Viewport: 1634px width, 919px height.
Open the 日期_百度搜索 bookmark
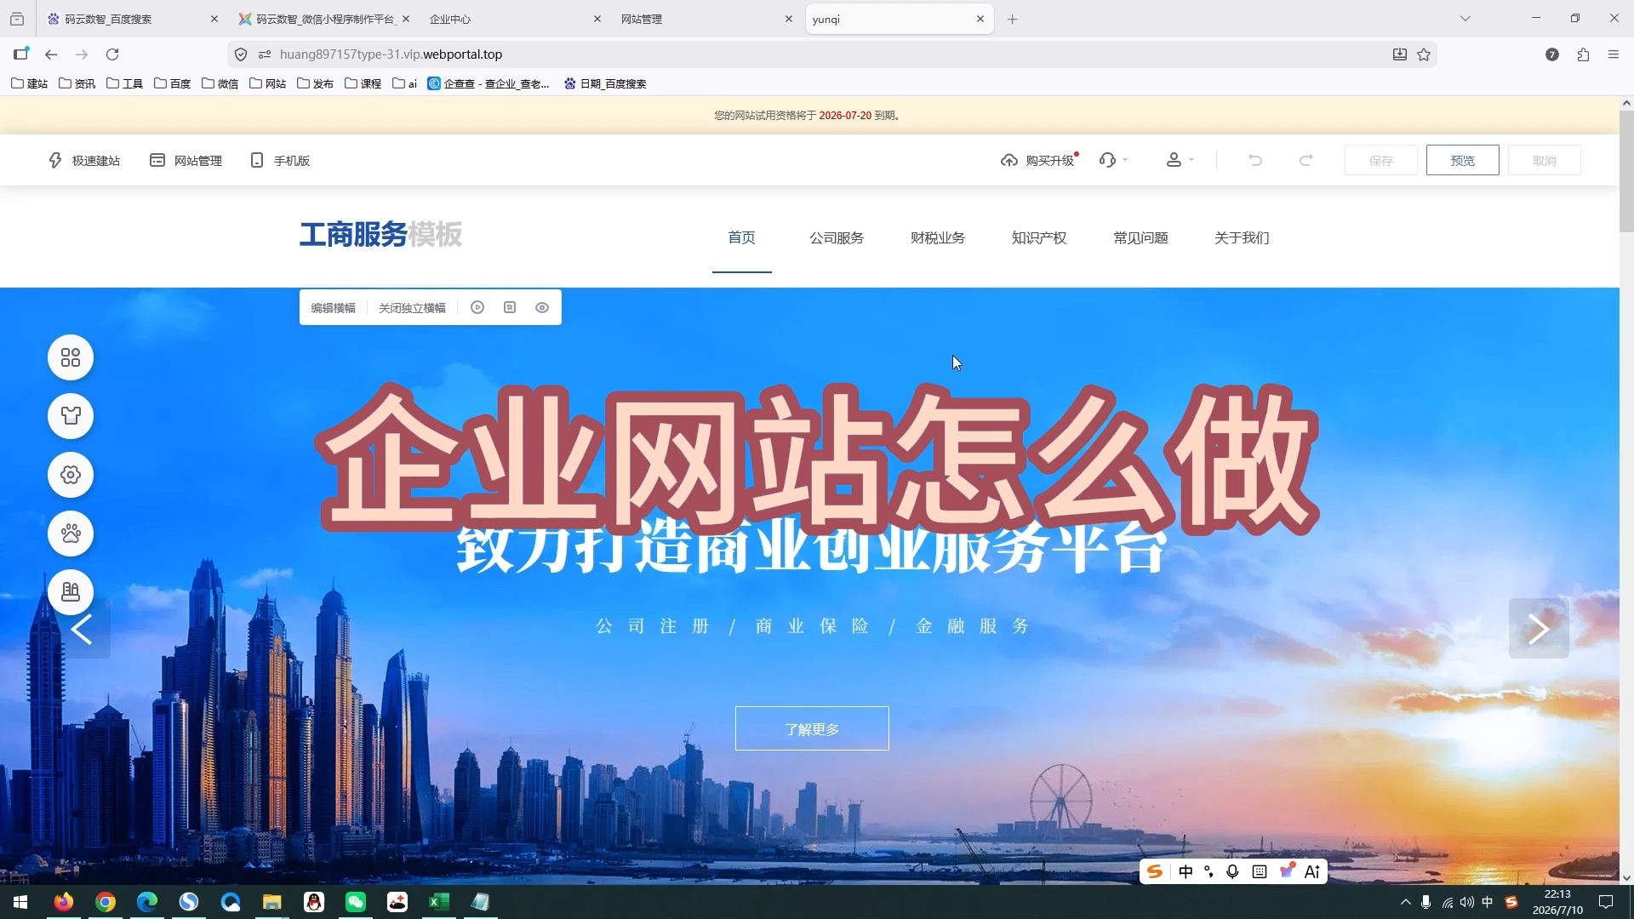point(605,83)
